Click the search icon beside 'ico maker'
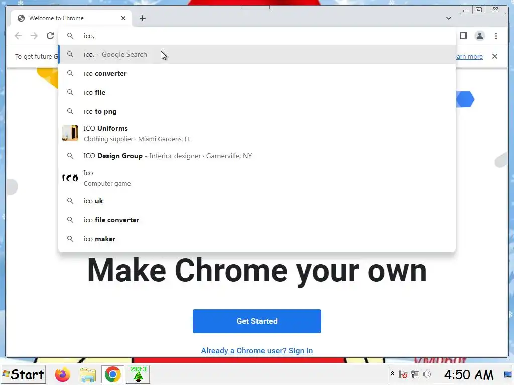This screenshot has width=514, height=385. (x=70, y=239)
